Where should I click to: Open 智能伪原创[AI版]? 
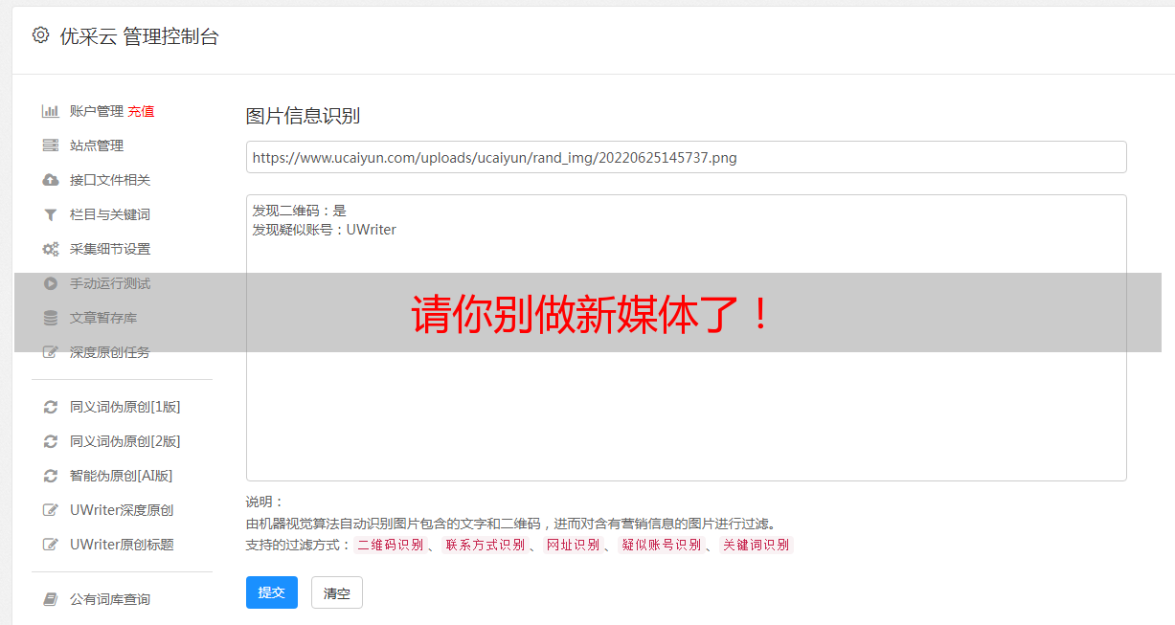point(122,476)
